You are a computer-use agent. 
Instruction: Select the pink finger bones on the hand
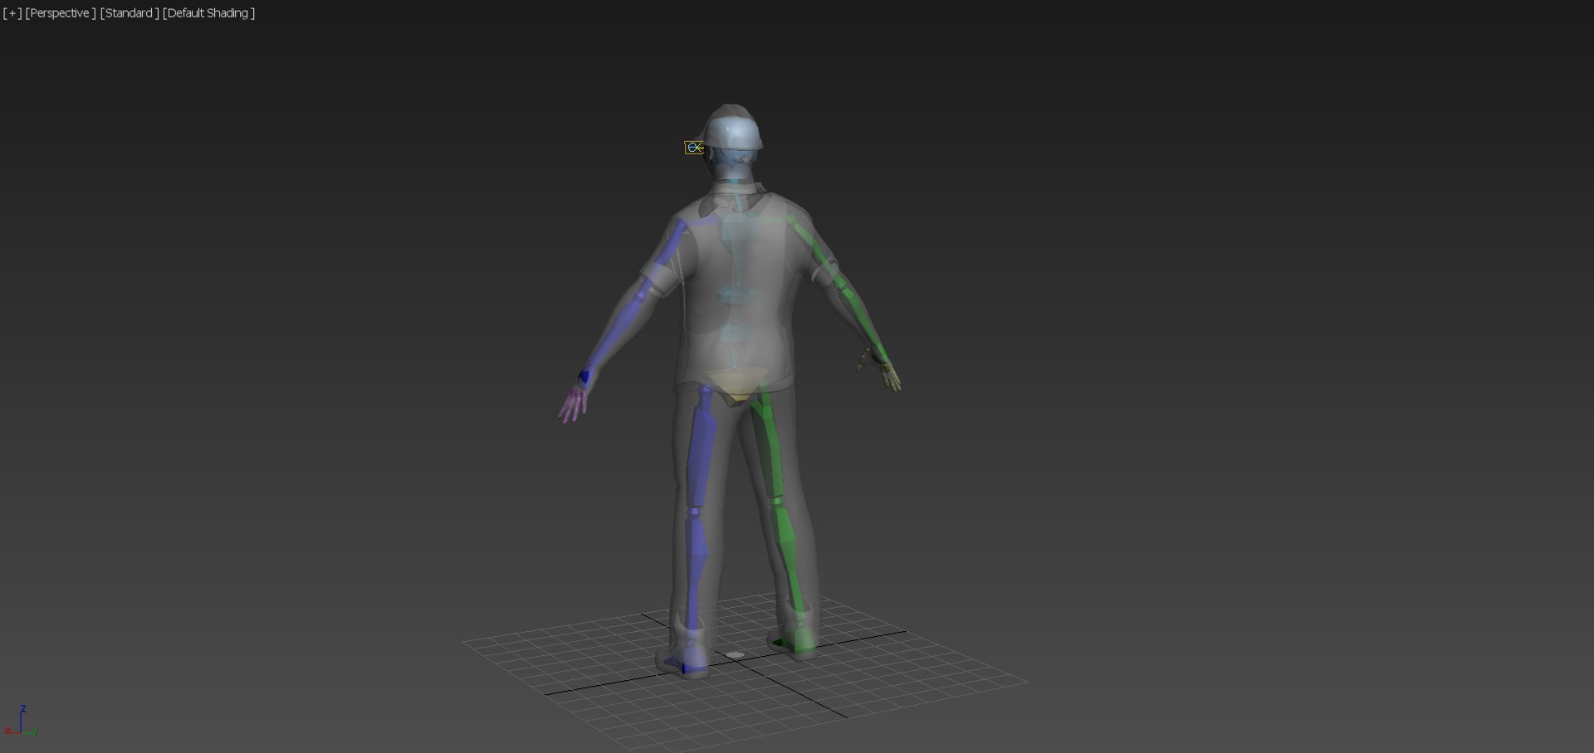573,405
